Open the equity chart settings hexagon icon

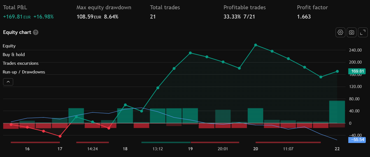click(x=340, y=33)
